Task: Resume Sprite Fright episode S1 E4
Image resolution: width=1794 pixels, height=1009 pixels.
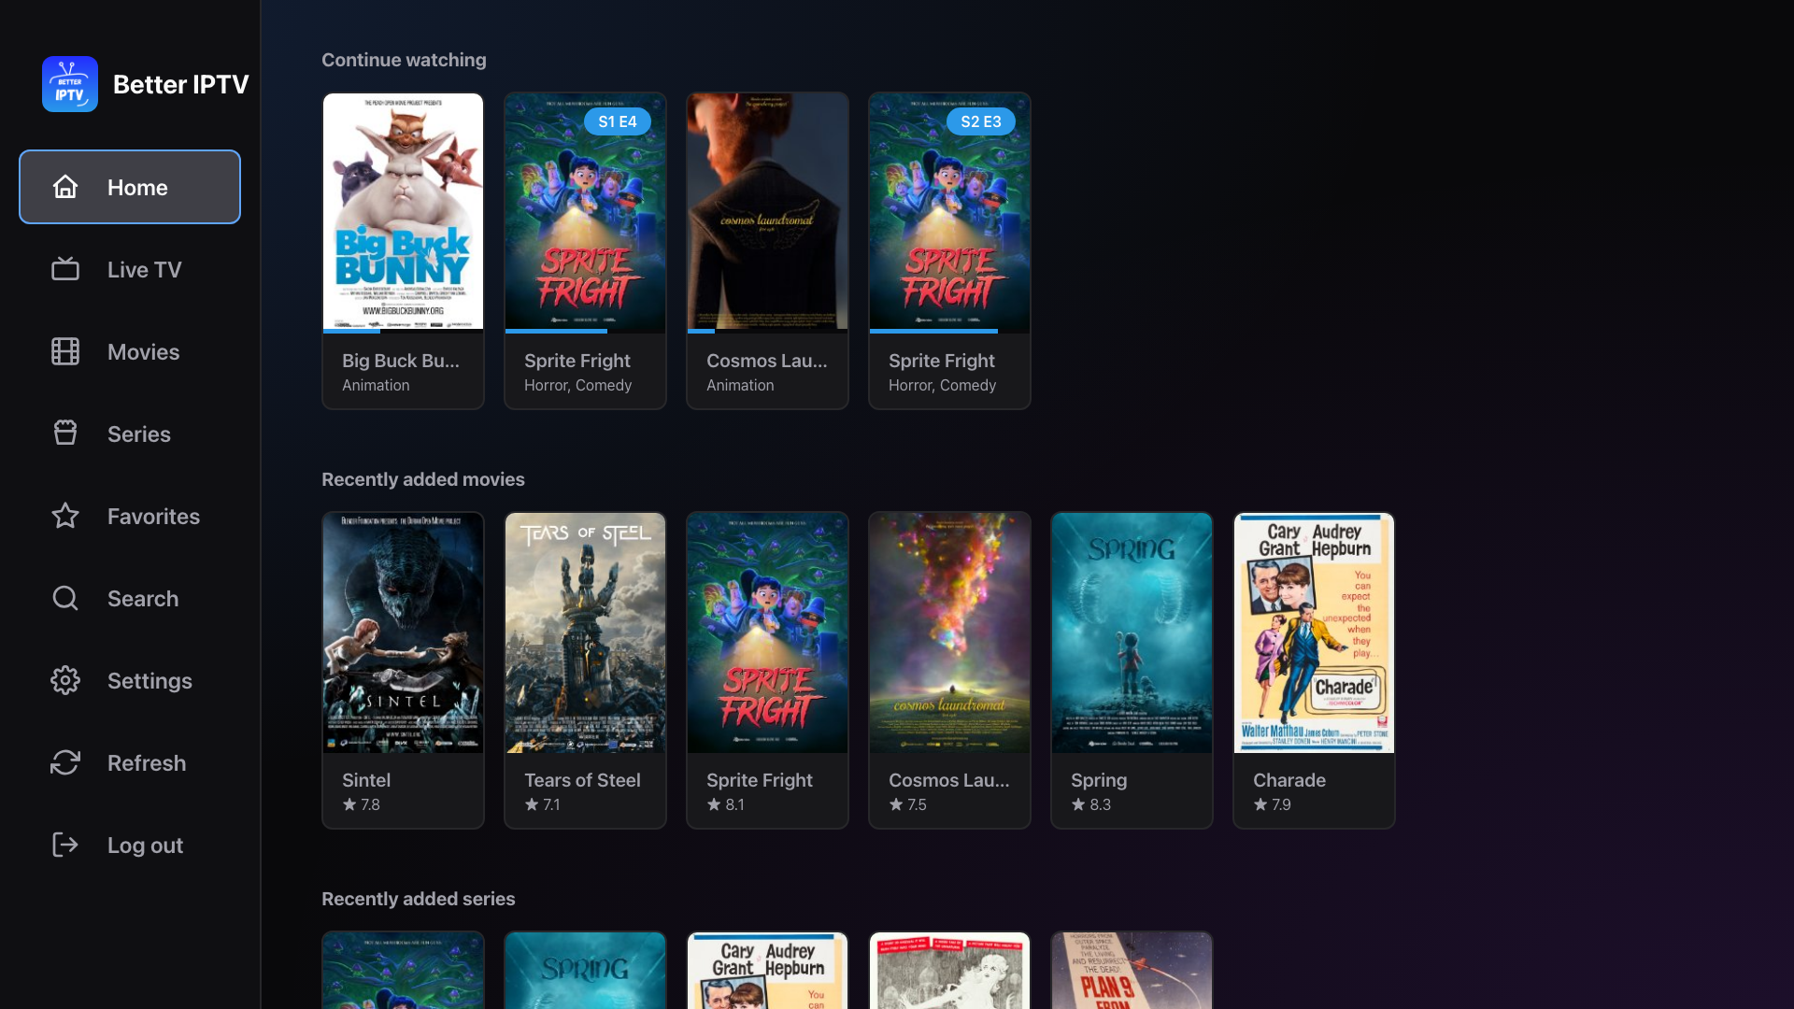Action: tap(585, 224)
